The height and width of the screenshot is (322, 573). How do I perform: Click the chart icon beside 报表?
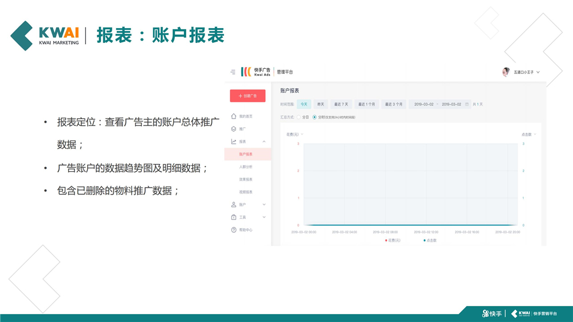(x=234, y=142)
